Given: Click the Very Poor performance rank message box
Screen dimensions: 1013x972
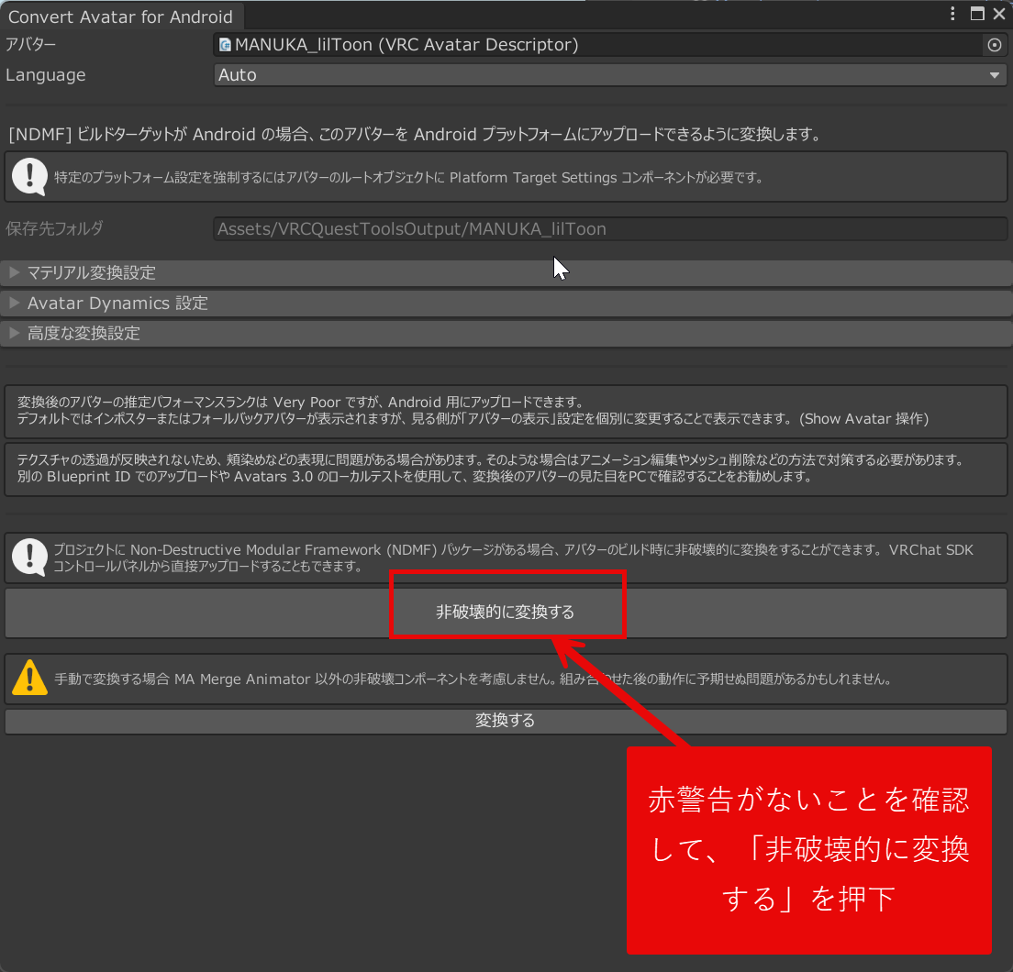Looking at the screenshot, I should click(506, 411).
